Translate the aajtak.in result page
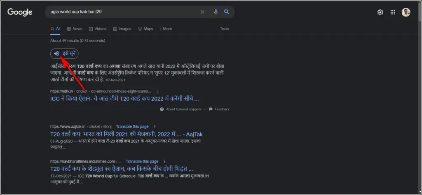Screen dimensions: 422x195 pyautogui.click(x=132, y=127)
